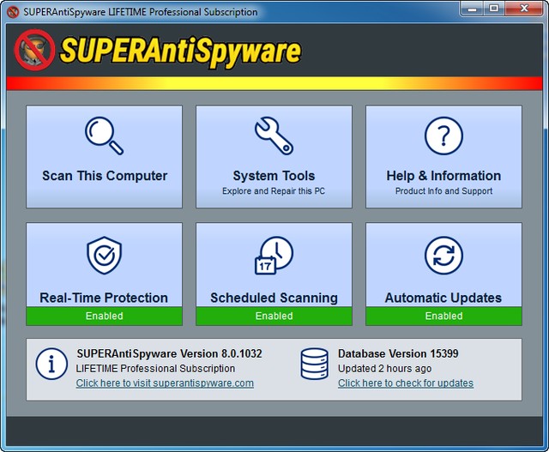Viewport: 549px width, 452px height.
Task: Open System Tools text label
Action: click(274, 176)
